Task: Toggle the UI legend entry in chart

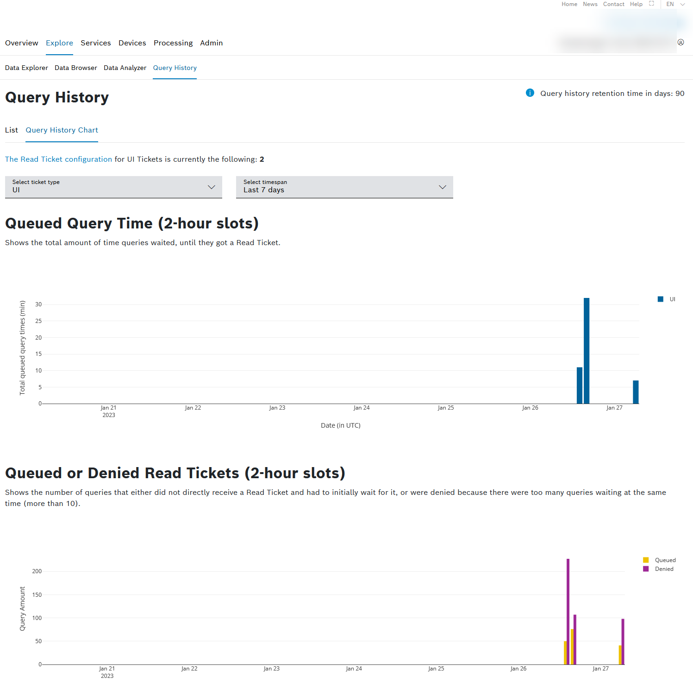Action: pos(667,299)
